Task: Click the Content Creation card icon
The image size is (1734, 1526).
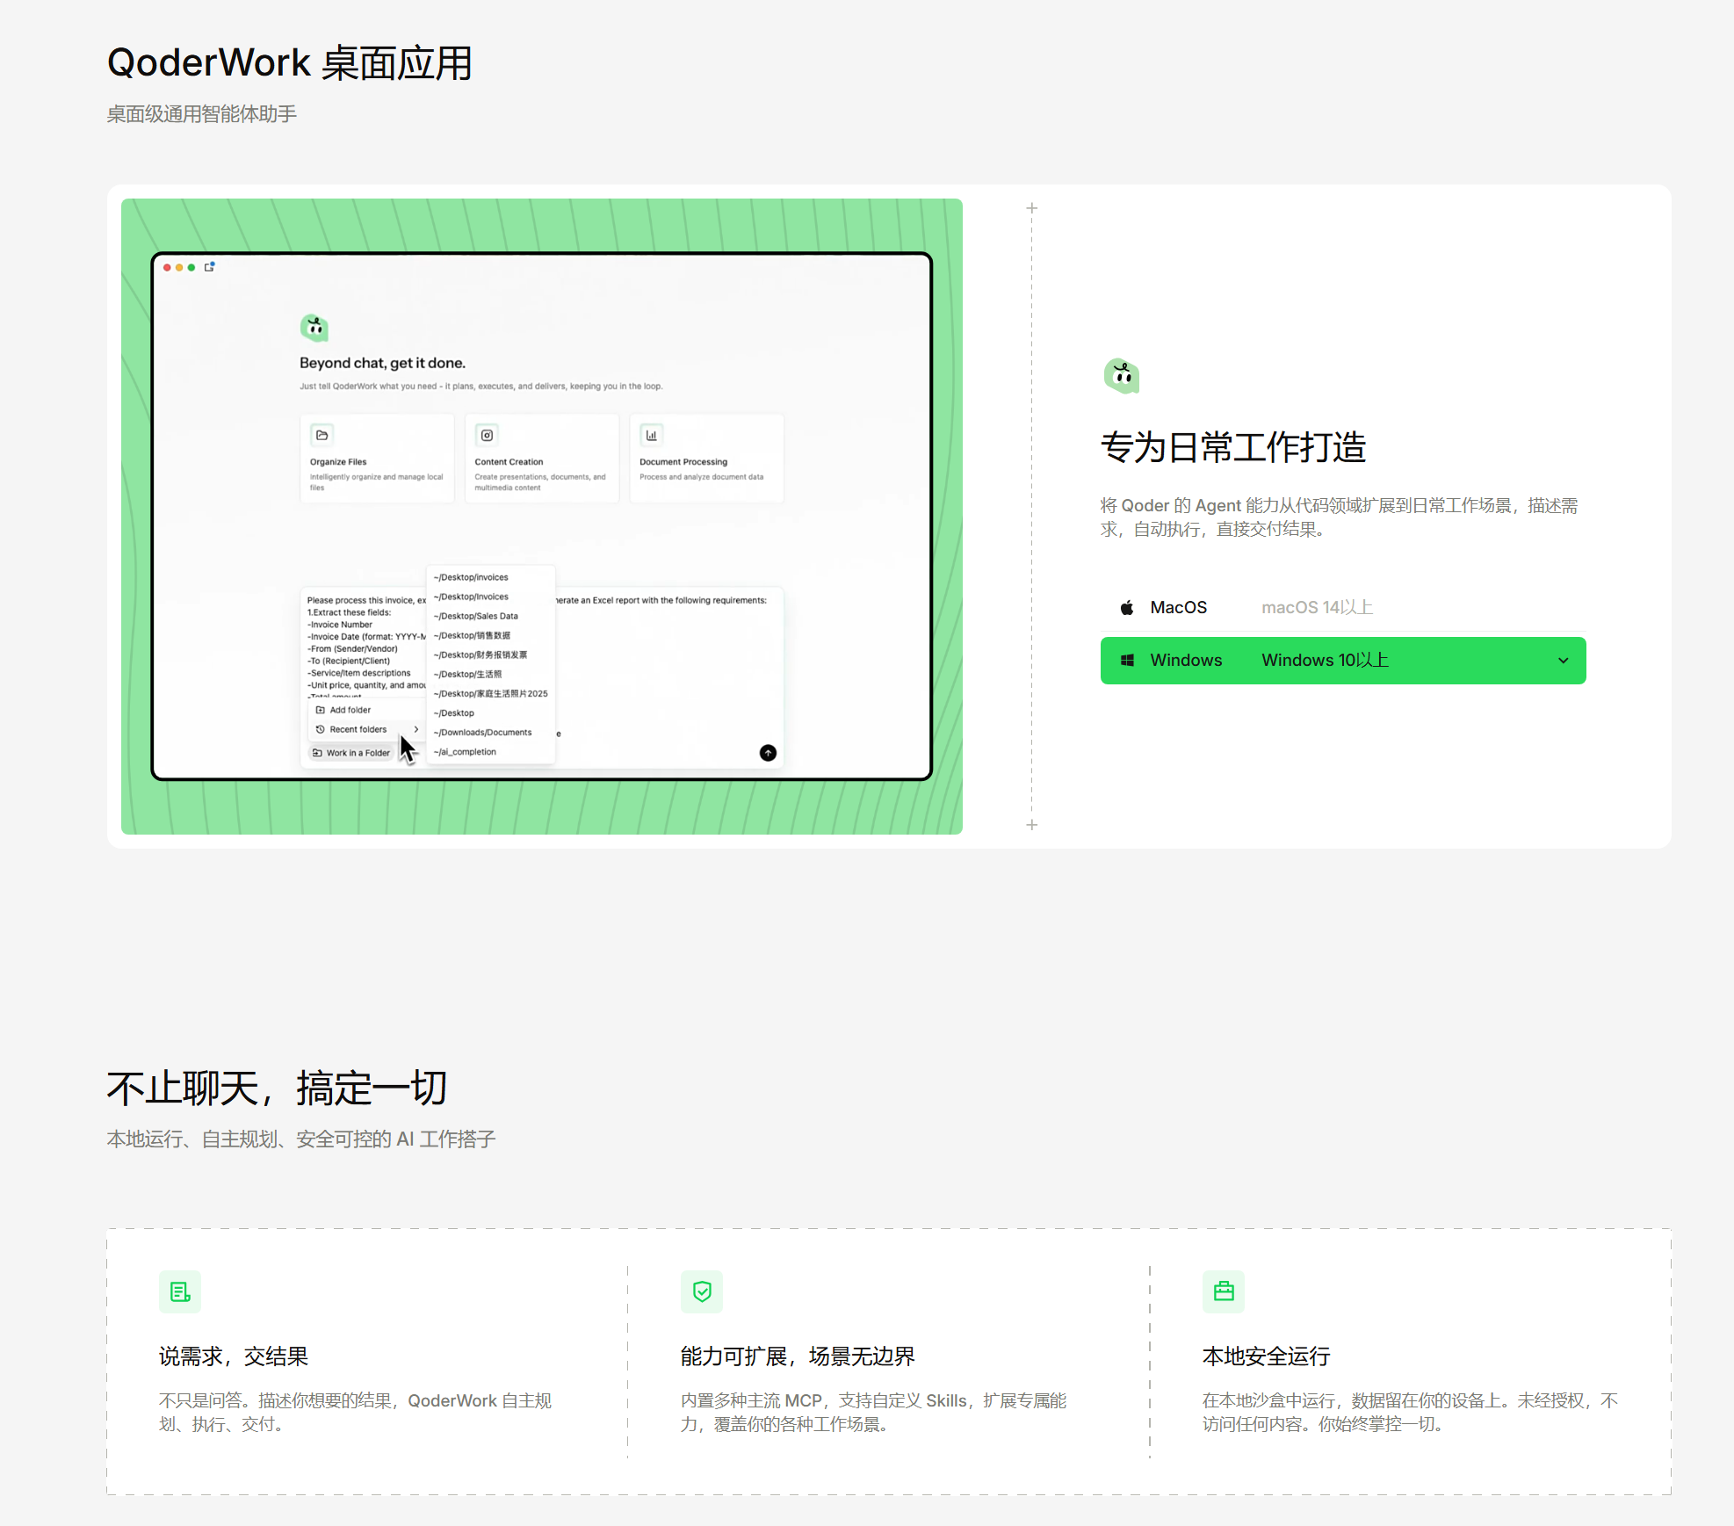Action: [487, 435]
